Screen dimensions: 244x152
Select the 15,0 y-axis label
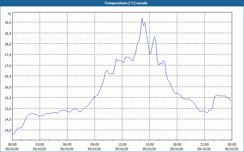(8, 109)
